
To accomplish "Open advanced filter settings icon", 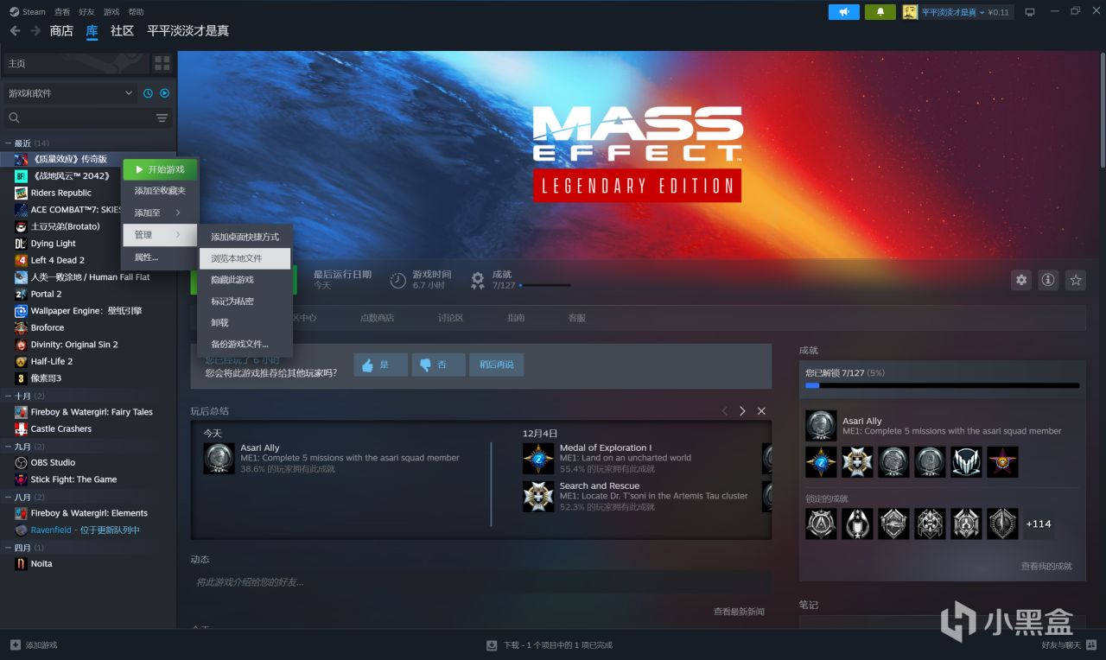I will [x=162, y=117].
